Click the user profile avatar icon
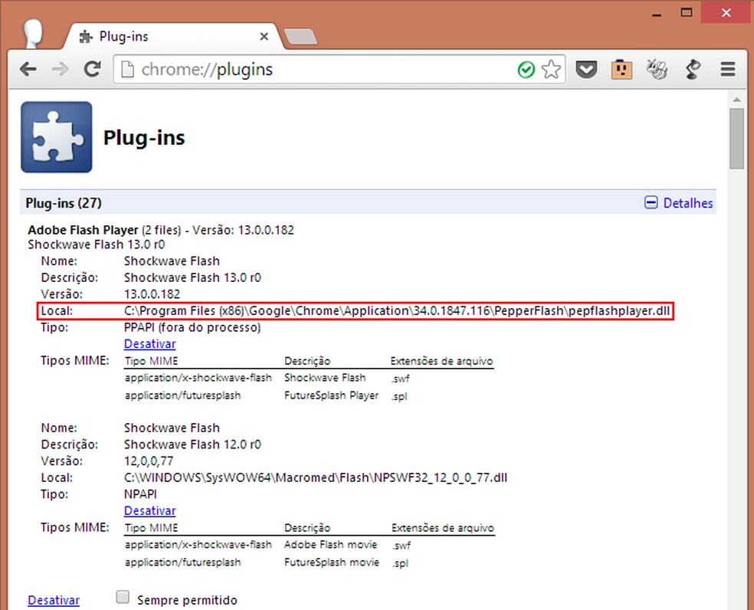 coord(33,32)
